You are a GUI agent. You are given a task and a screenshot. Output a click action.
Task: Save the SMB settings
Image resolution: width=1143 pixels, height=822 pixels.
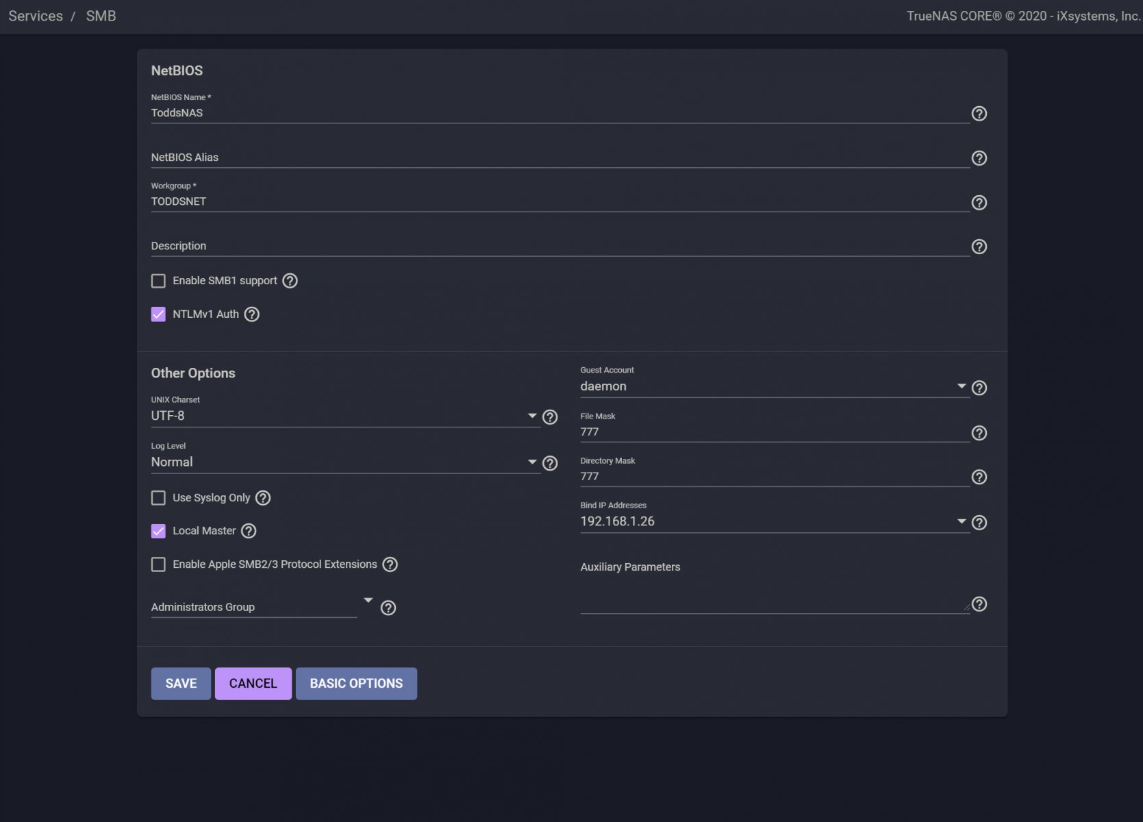click(x=181, y=684)
